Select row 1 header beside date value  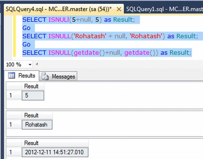(14, 152)
